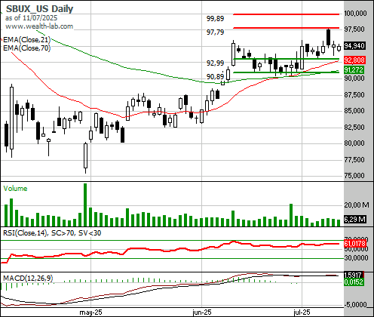This screenshot has height=317, width=374.
Task: Click the 82,500 price axis label
Action: pos(354,128)
